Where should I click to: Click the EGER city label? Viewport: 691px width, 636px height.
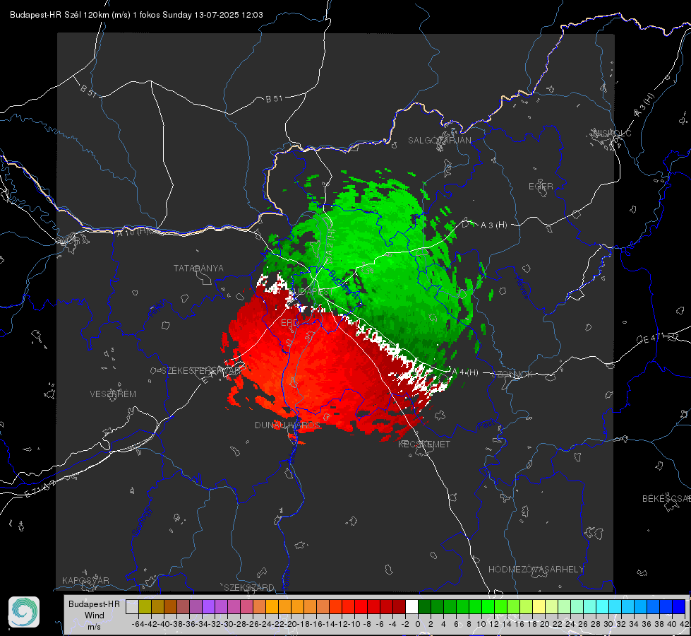pyautogui.click(x=541, y=187)
